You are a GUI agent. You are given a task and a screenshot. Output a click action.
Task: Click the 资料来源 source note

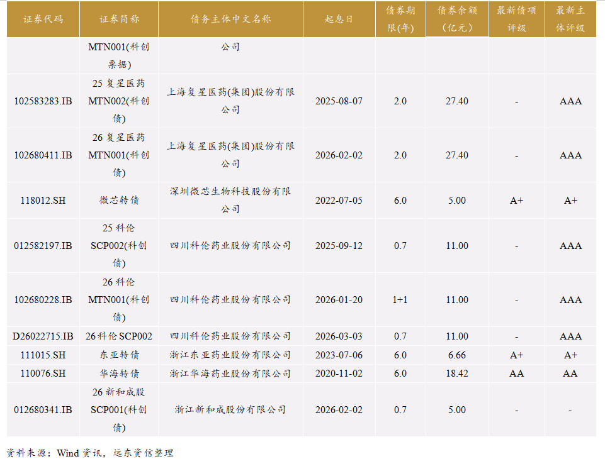point(90,453)
